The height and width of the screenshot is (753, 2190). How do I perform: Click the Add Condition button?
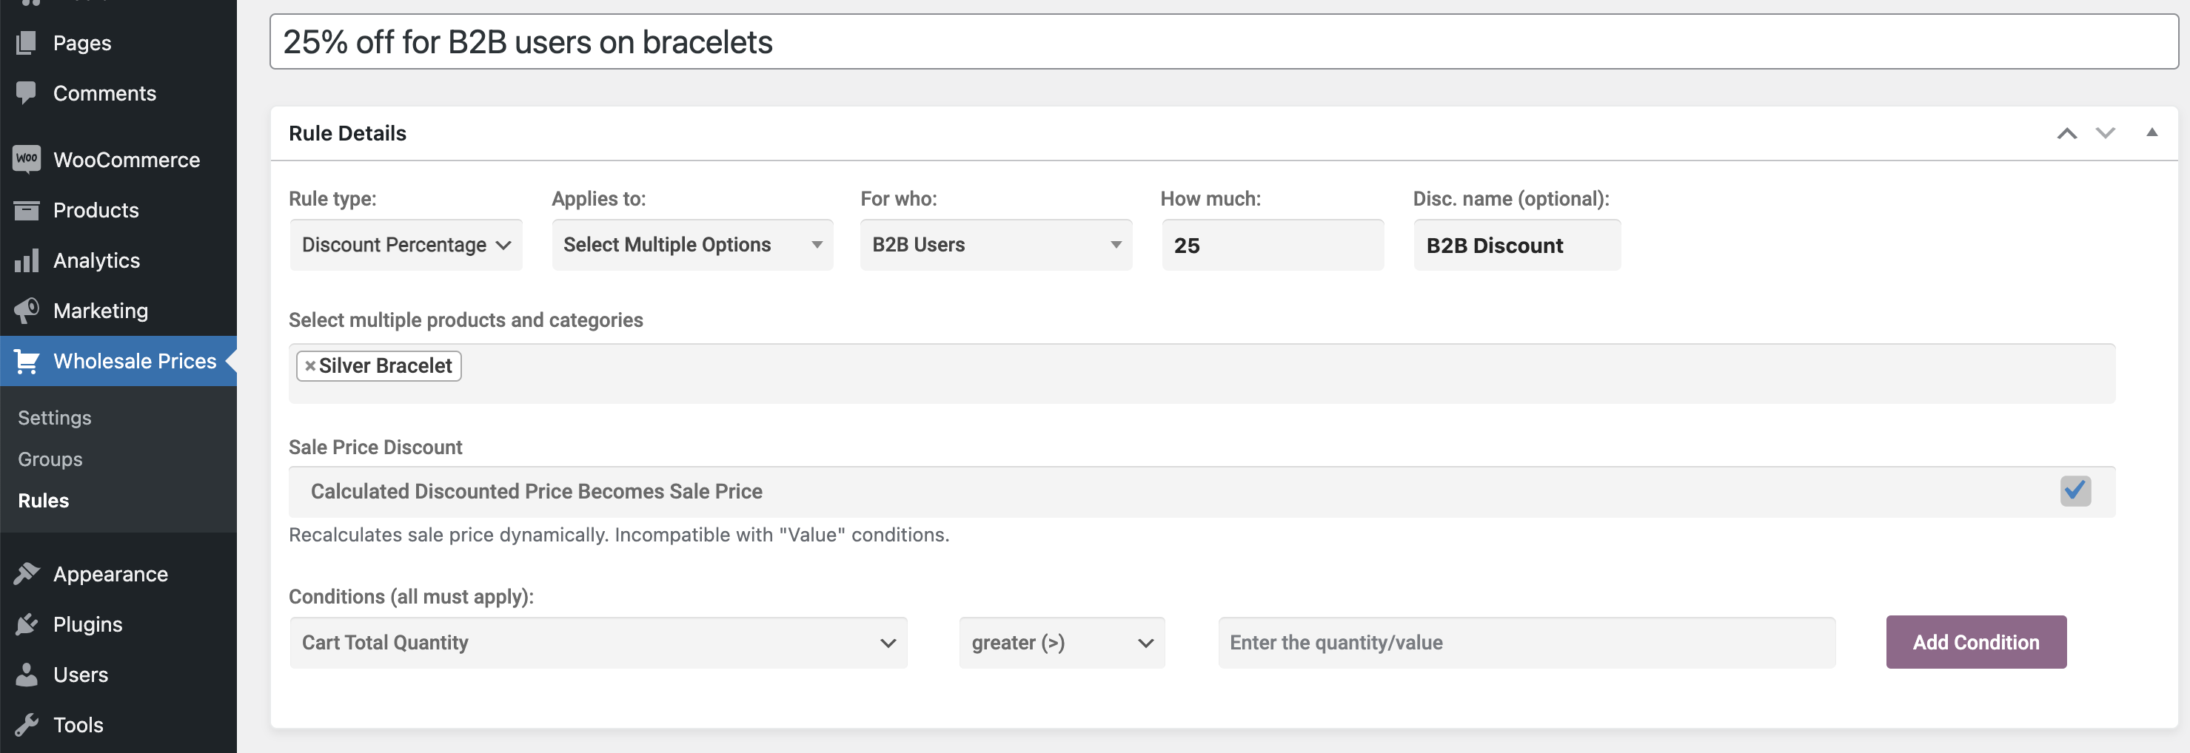[1976, 642]
